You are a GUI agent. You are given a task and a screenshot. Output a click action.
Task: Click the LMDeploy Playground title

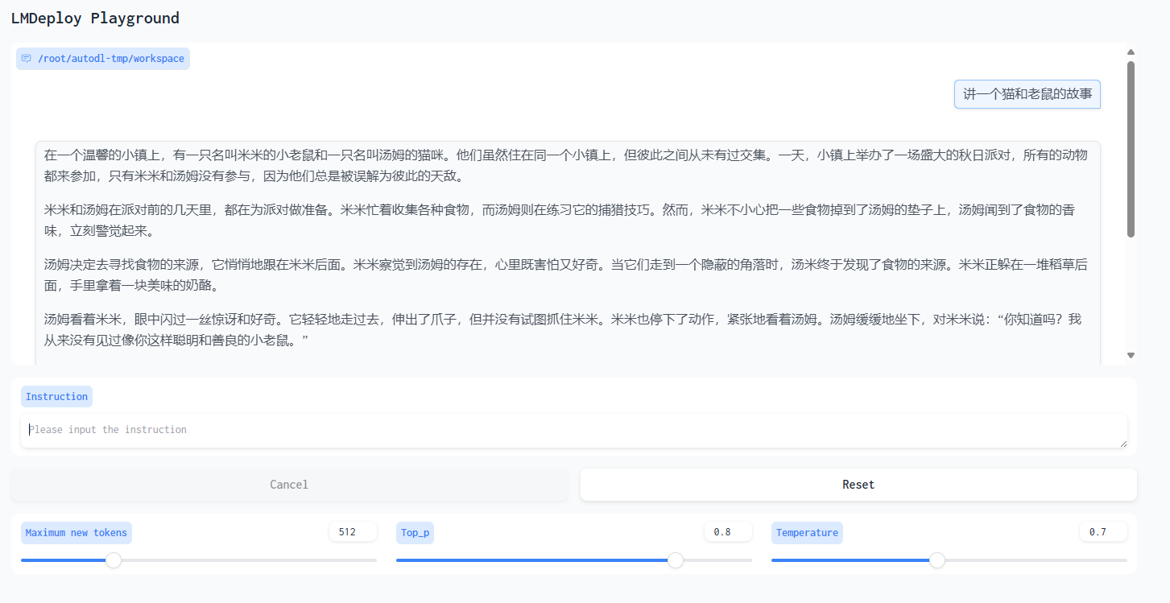coord(95,18)
